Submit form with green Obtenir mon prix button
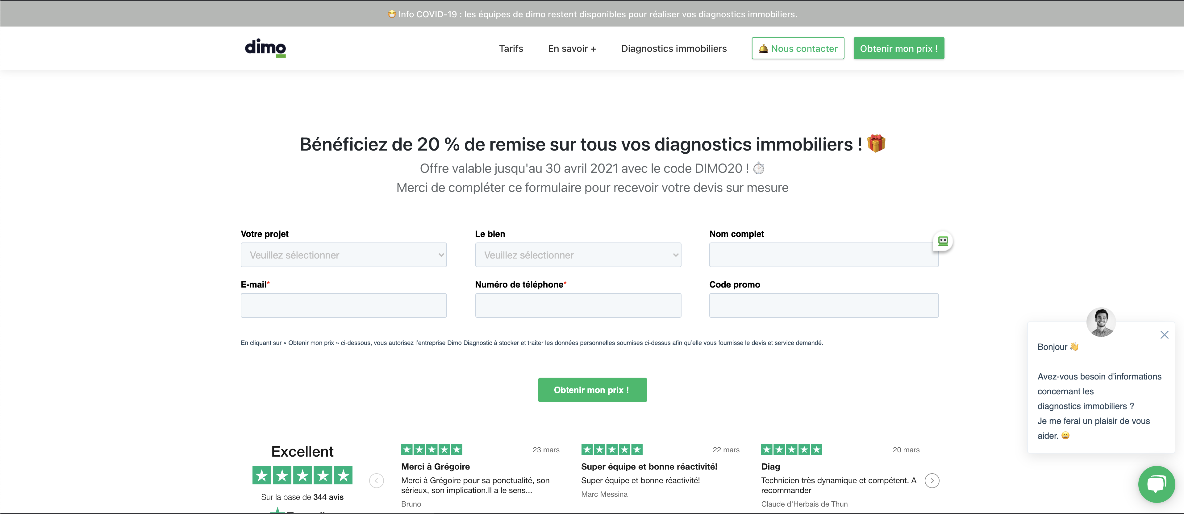 [592, 390]
